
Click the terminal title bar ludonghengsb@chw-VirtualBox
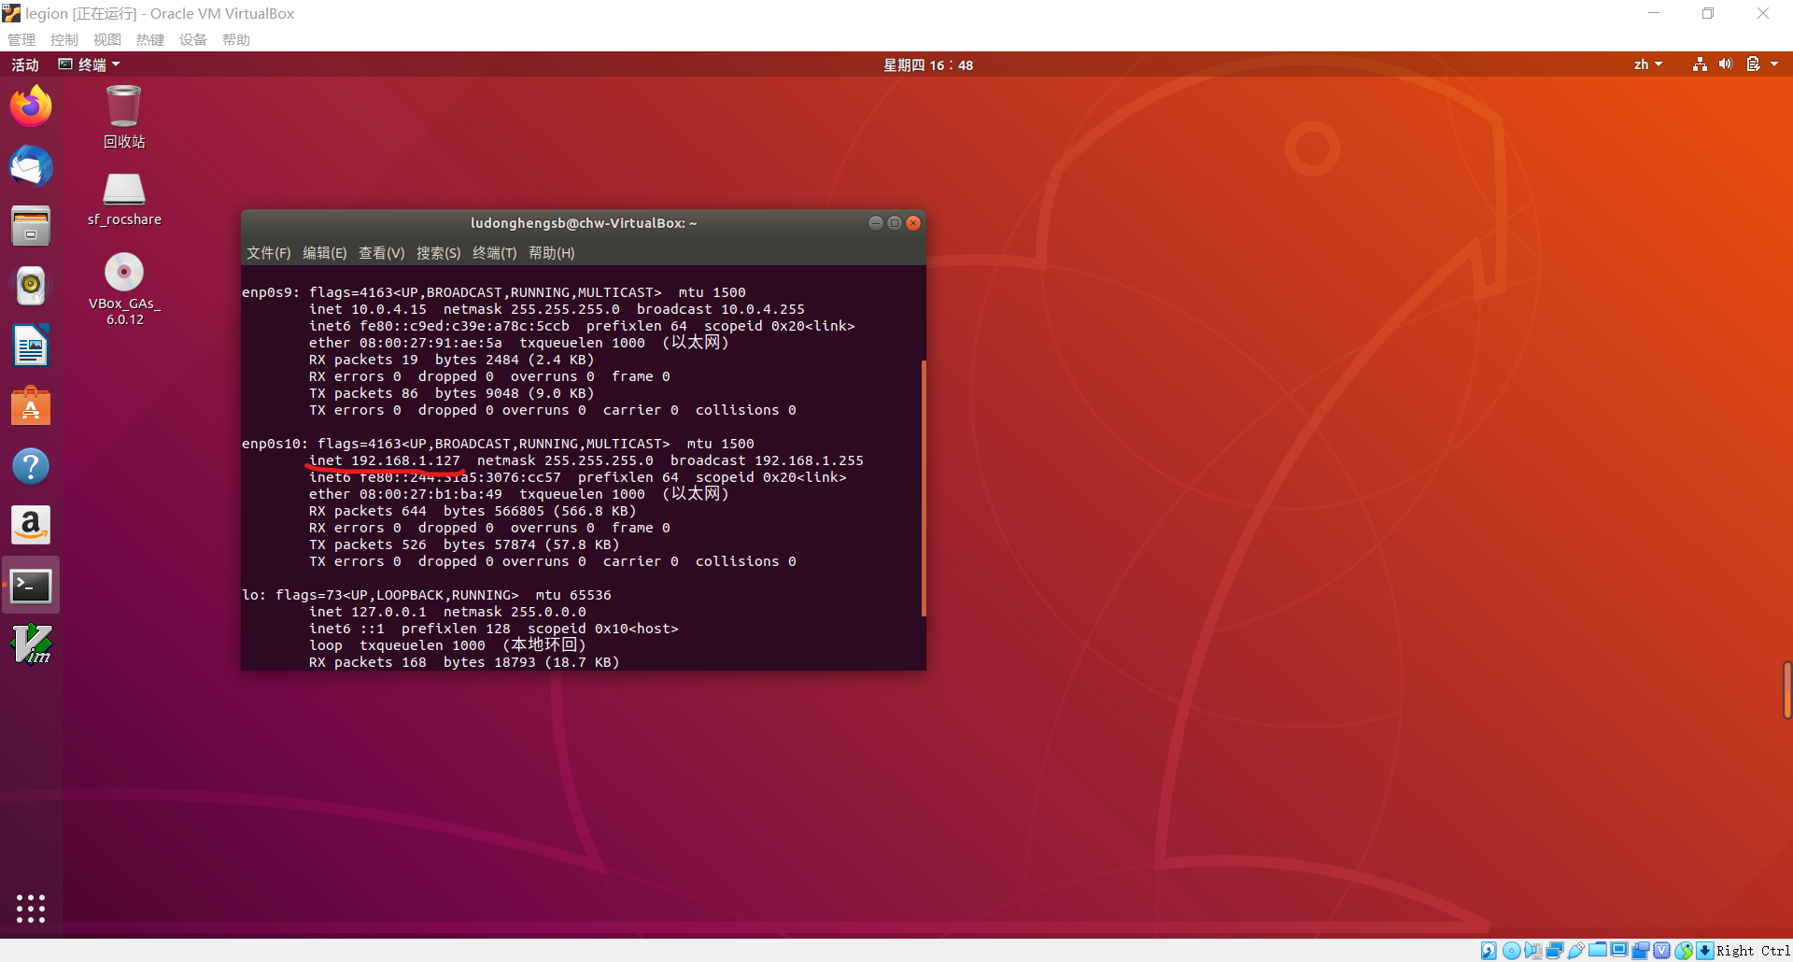584,222
